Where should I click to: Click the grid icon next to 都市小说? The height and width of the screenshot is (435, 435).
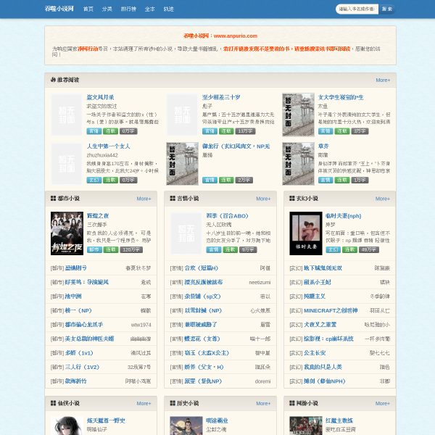click(x=53, y=199)
